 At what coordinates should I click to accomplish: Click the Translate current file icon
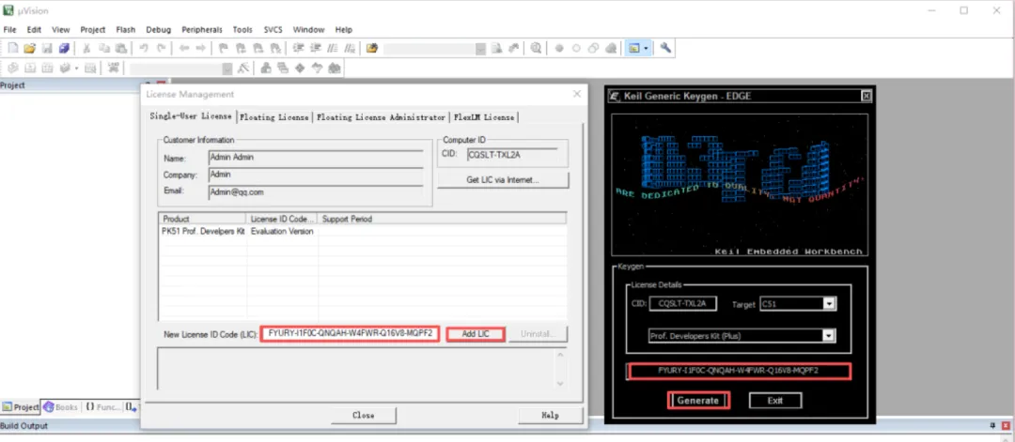12,68
